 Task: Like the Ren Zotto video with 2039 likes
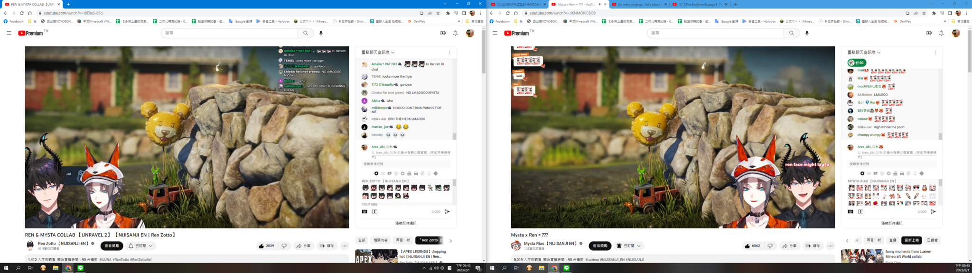267,246
